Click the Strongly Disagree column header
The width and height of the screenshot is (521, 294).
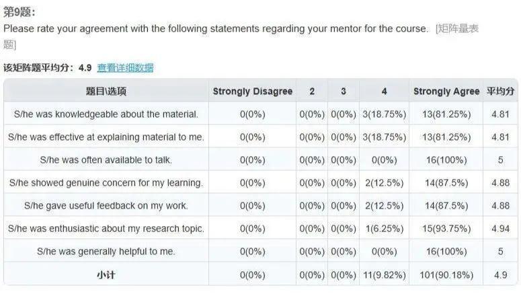253,91
